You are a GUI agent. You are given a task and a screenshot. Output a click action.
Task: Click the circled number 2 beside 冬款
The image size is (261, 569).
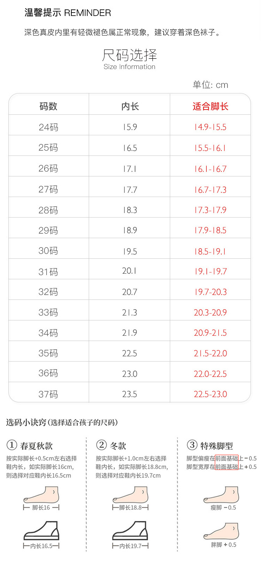coord(101,445)
